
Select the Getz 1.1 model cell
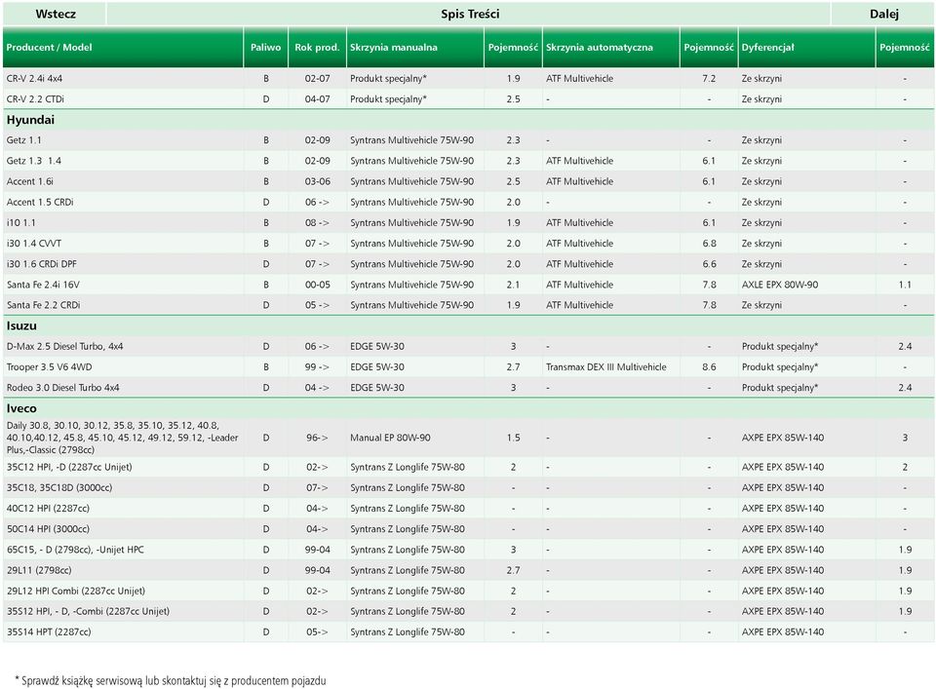coord(123,140)
